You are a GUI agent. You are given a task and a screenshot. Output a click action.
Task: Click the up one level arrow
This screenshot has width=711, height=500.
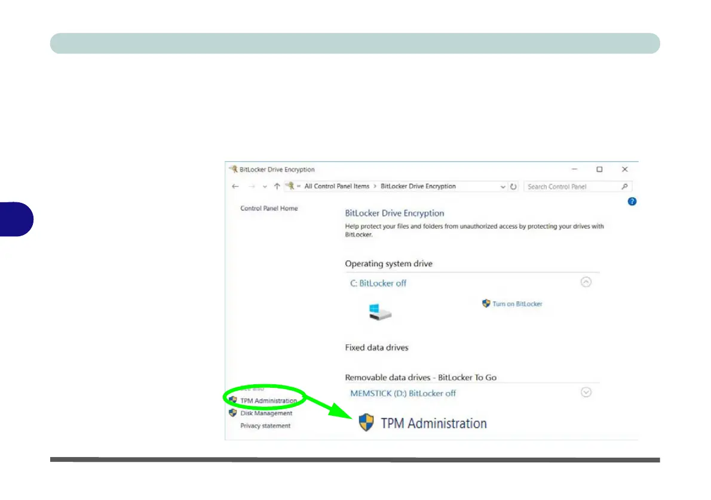pos(277,186)
